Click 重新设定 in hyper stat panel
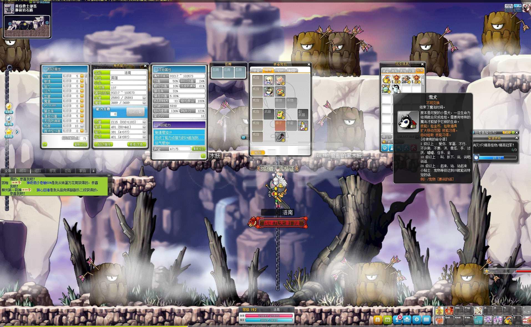 80,144
